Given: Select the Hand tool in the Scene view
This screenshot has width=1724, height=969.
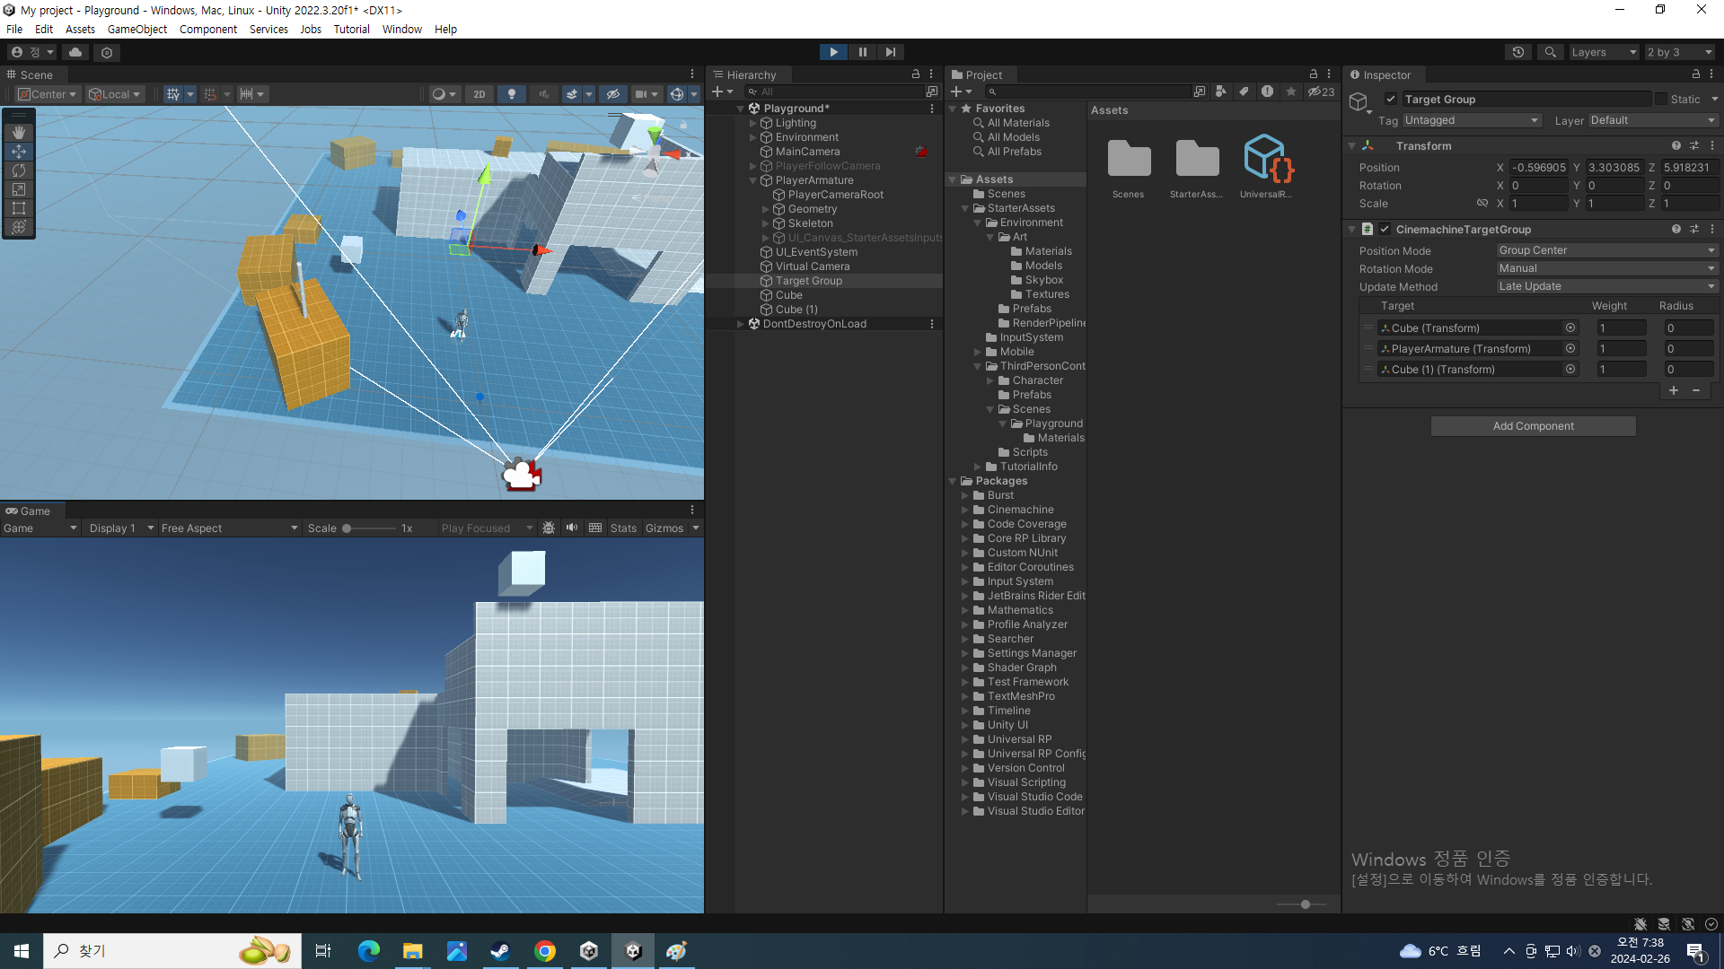Looking at the screenshot, I should [x=19, y=132].
